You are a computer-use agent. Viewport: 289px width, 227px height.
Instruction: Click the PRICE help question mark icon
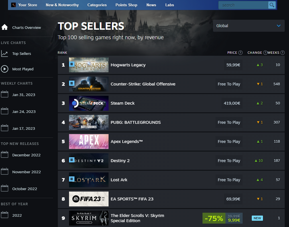point(240,53)
